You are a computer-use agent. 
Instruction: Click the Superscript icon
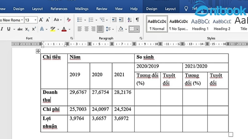tap(34, 29)
